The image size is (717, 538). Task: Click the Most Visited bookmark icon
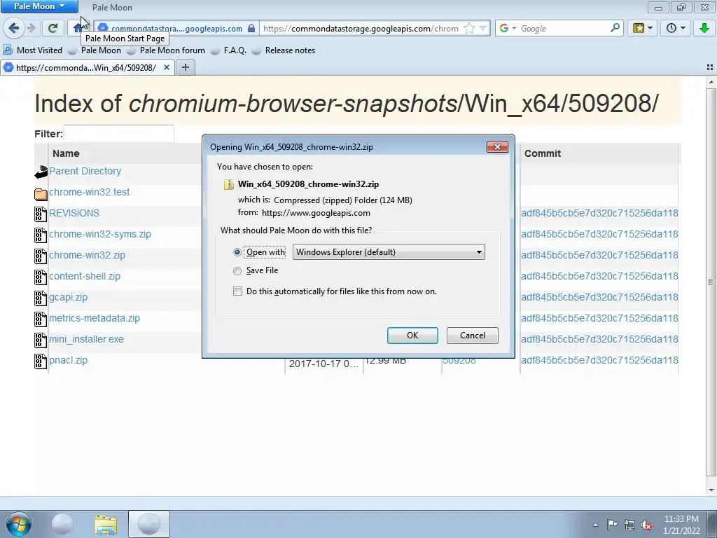pyautogui.click(x=8, y=50)
